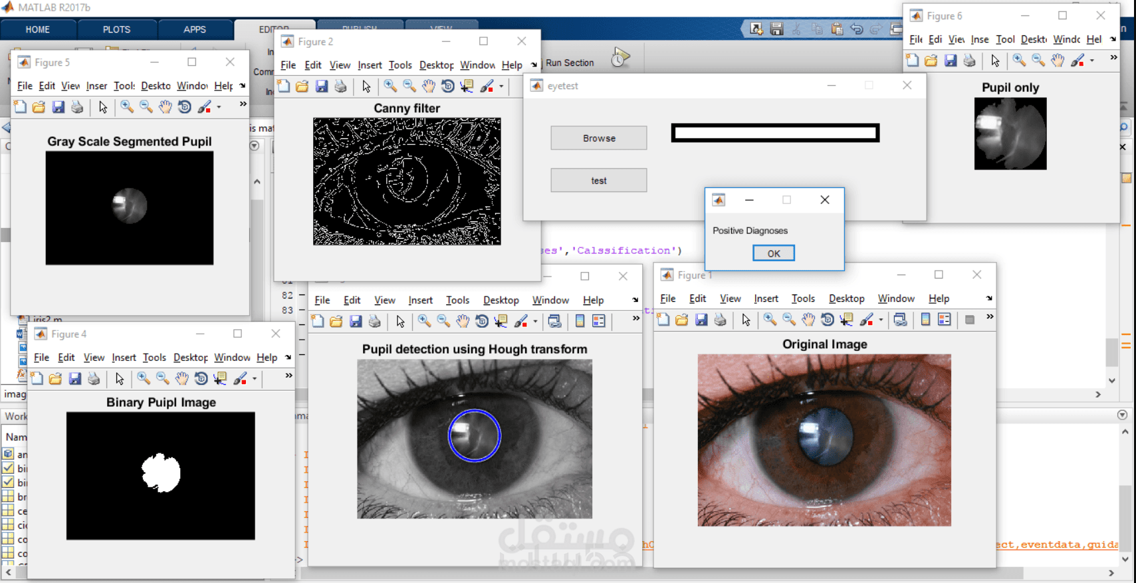
Task: Click Insert Legend icon in Figure 1 toolbar
Action: pos(945,320)
